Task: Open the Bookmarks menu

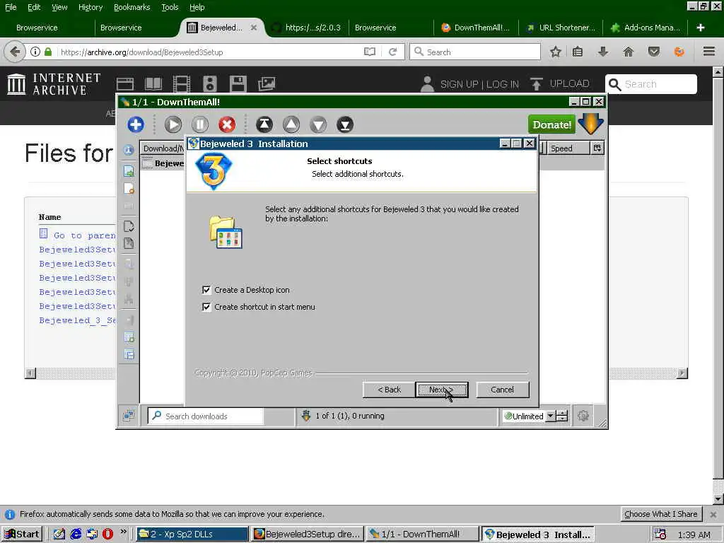Action: pyautogui.click(x=132, y=7)
